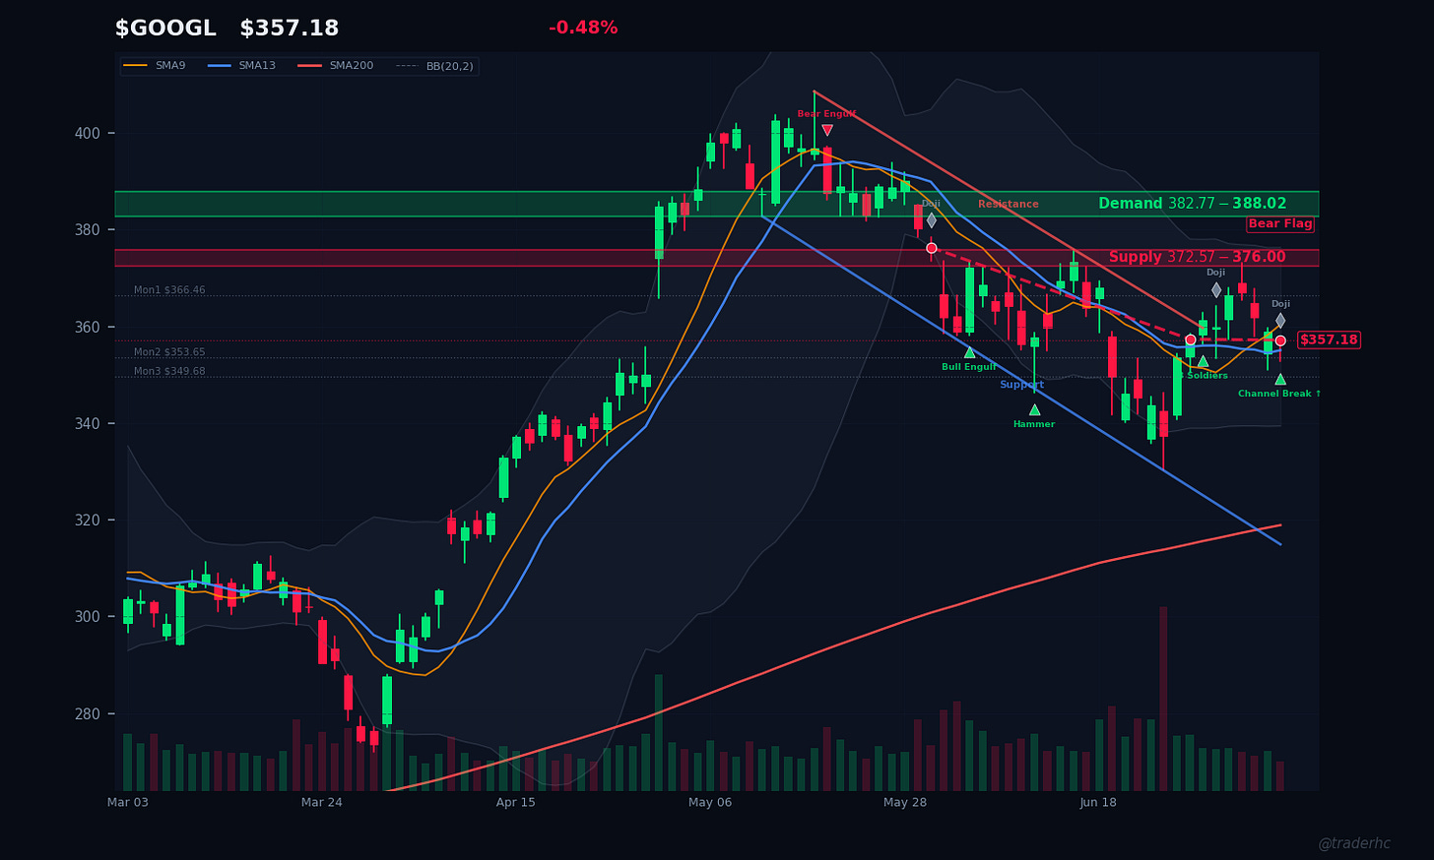Click the Mon1 $366.46 level label
This screenshot has height=860, width=1434.
(x=169, y=290)
